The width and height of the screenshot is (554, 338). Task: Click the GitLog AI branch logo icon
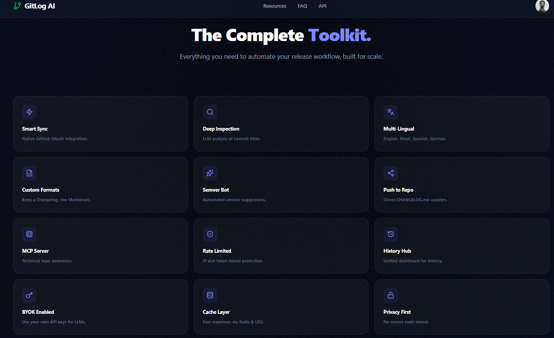pyautogui.click(x=17, y=6)
